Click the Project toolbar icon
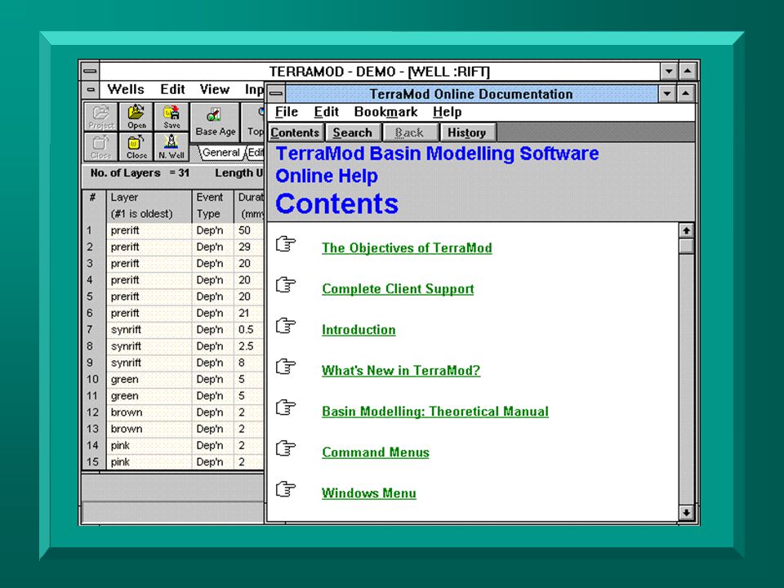 (101, 117)
